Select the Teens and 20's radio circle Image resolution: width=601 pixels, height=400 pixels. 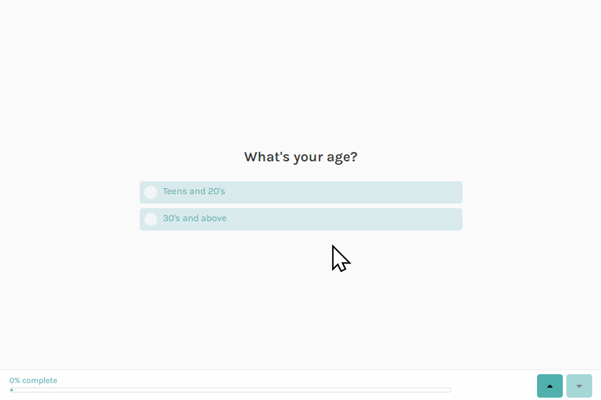pyautogui.click(x=151, y=192)
